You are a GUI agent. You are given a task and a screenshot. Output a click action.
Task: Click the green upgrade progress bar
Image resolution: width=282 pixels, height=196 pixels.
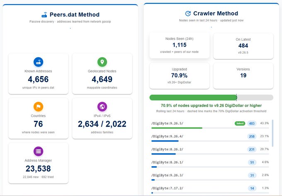[211, 98]
